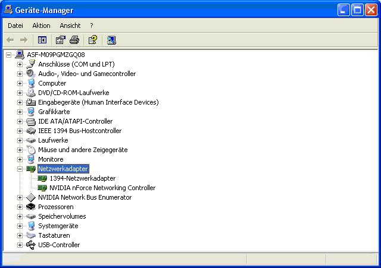Expand NVIDIA Network Bus Enumerator node
The height and width of the screenshot is (268, 381).
click(x=20, y=197)
